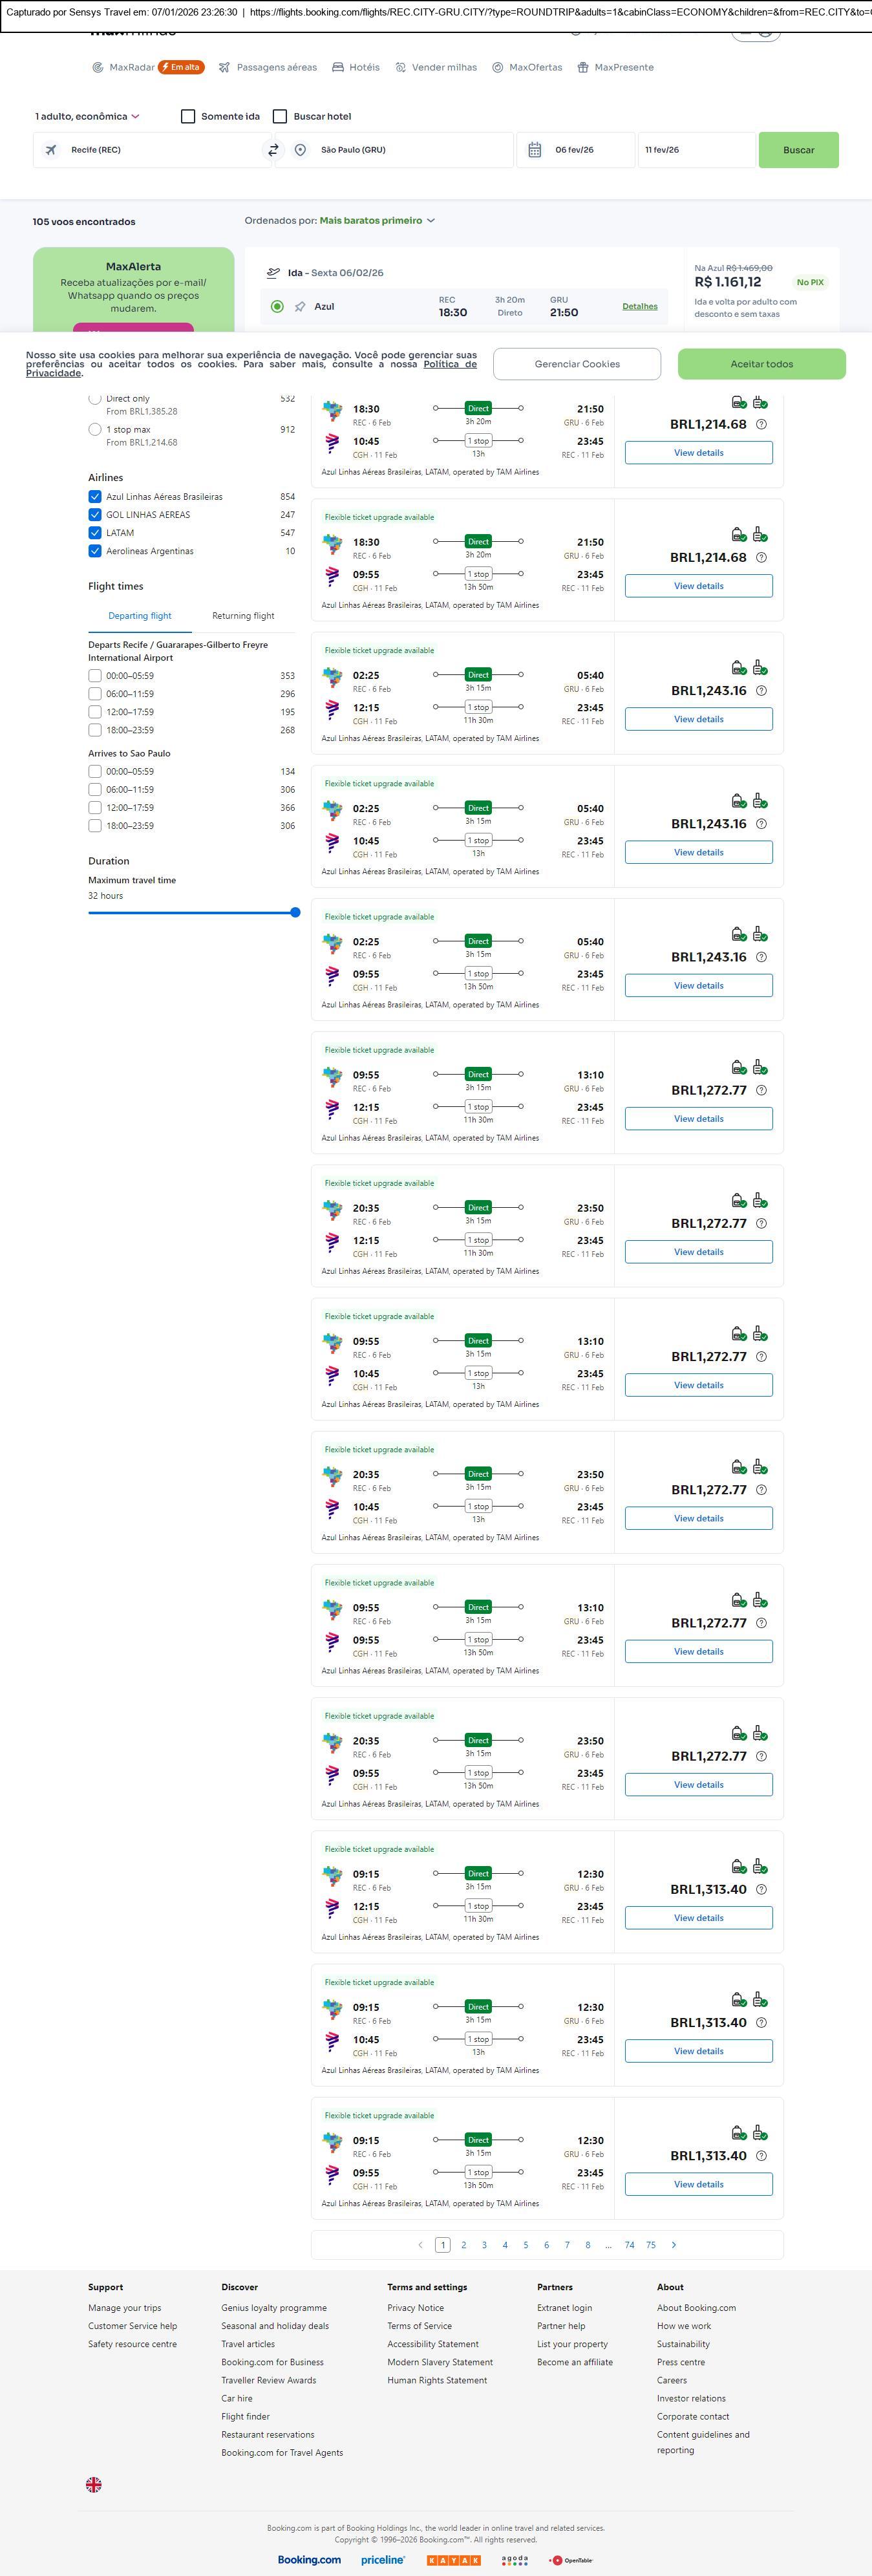Select the 1 stop max radio option
Image resolution: width=872 pixels, height=2576 pixels.
click(x=95, y=430)
